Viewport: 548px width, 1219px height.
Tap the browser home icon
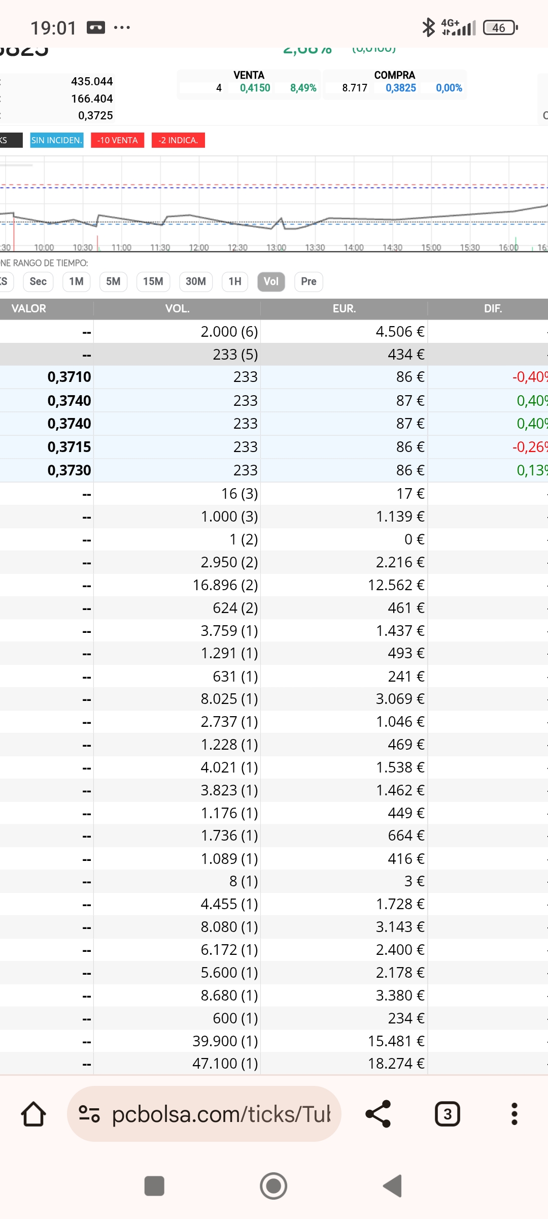click(33, 1114)
